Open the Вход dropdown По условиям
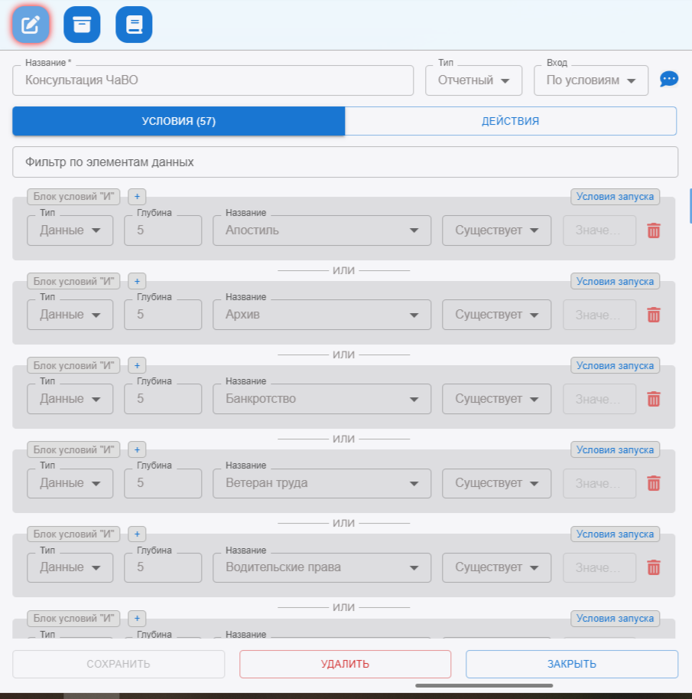This screenshot has height=699, width=692. tap(590, 80)
